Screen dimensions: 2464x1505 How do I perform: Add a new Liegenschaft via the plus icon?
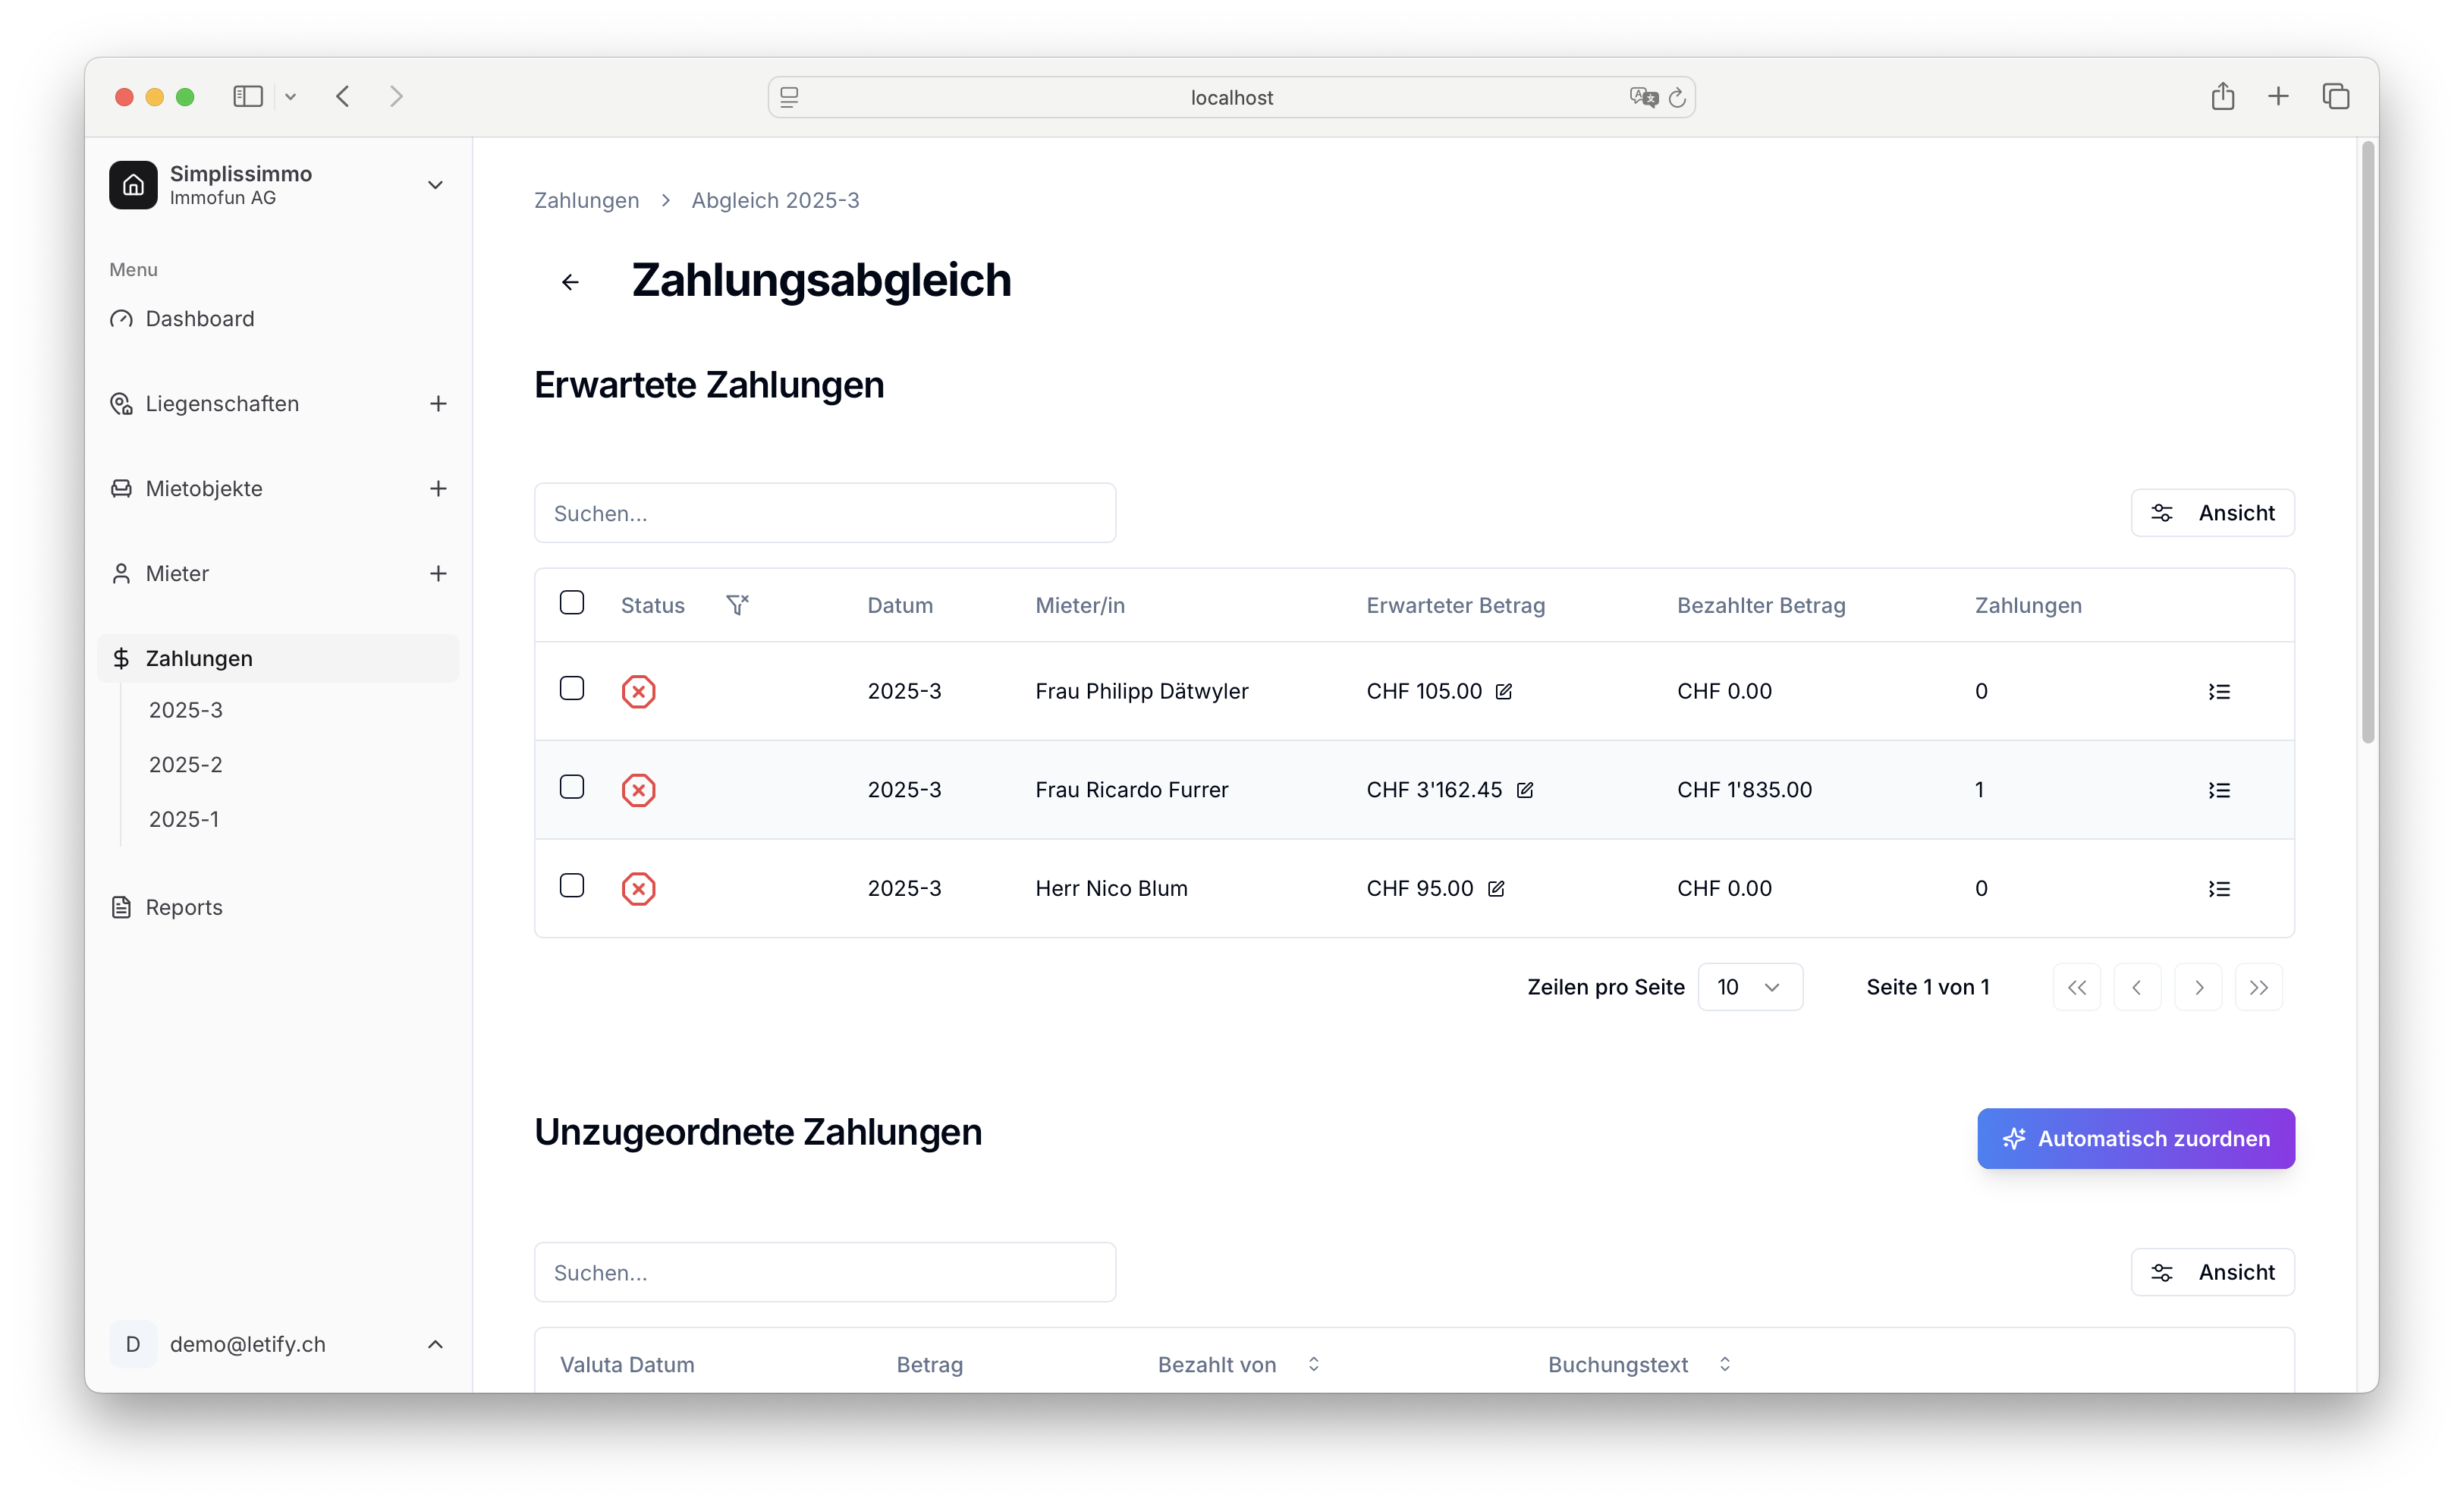click(438, 403)
